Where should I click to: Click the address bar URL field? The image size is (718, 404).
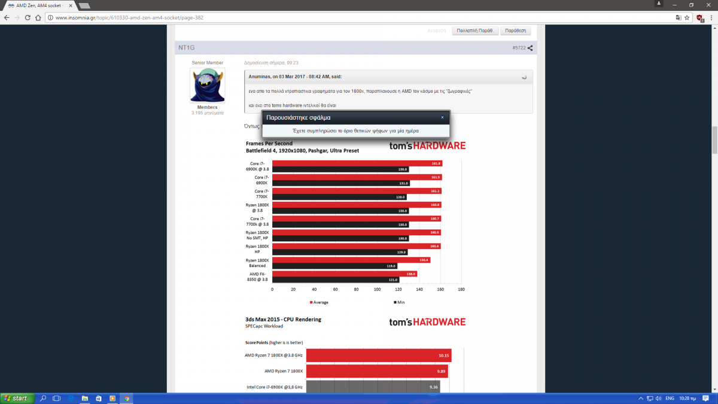tap(359, 18)
